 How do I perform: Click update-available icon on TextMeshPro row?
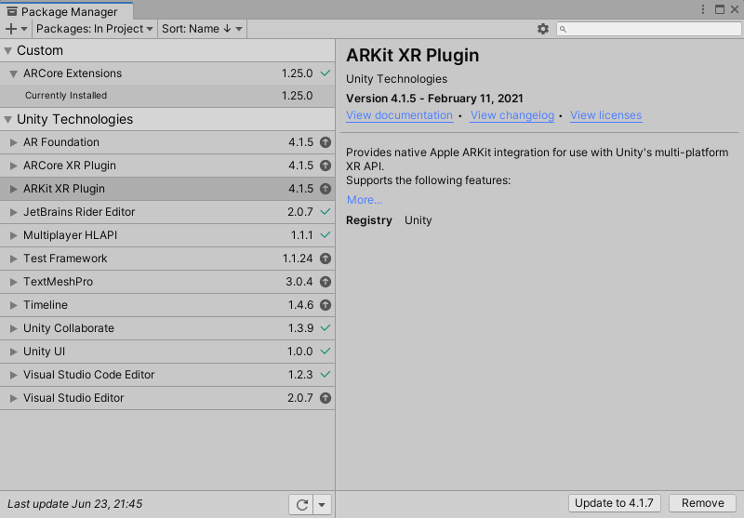pyautogui.click(x=325, y=282)
